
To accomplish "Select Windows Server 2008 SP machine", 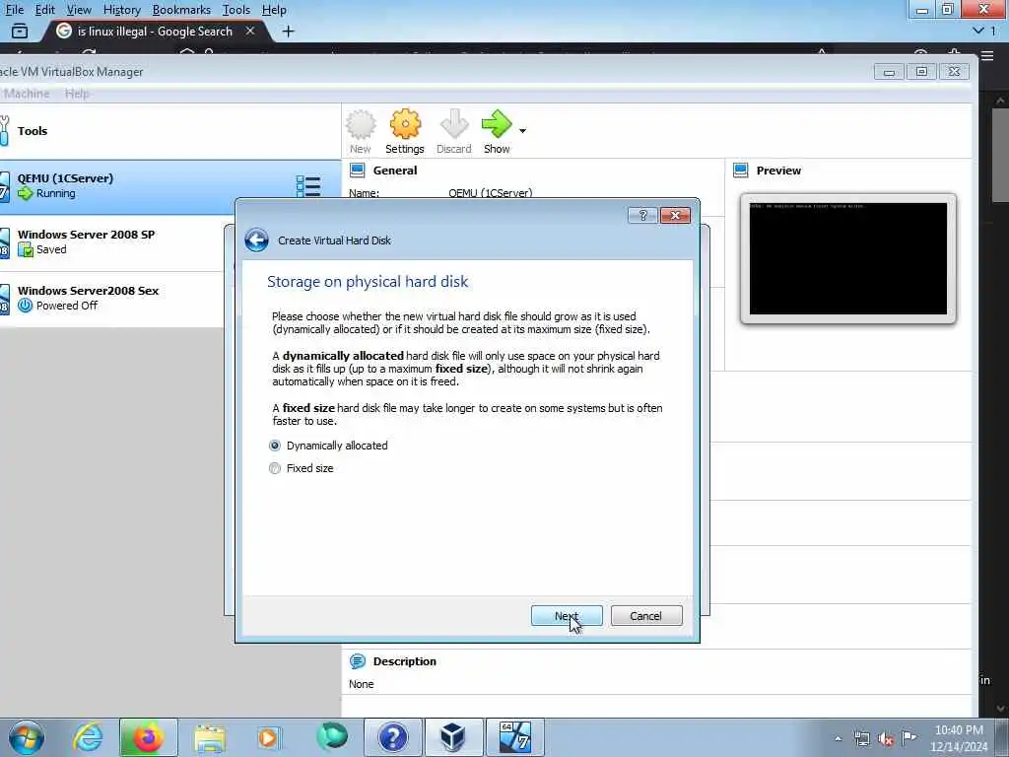I will (112, 242).
